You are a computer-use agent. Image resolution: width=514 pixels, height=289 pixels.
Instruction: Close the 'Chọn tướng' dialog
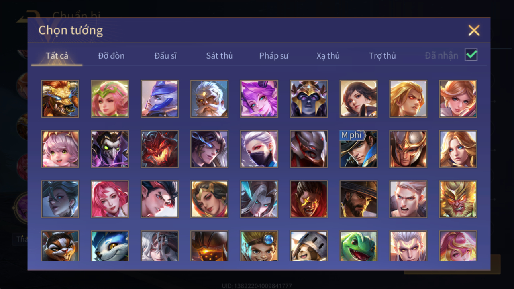click(x=474, y=30)
